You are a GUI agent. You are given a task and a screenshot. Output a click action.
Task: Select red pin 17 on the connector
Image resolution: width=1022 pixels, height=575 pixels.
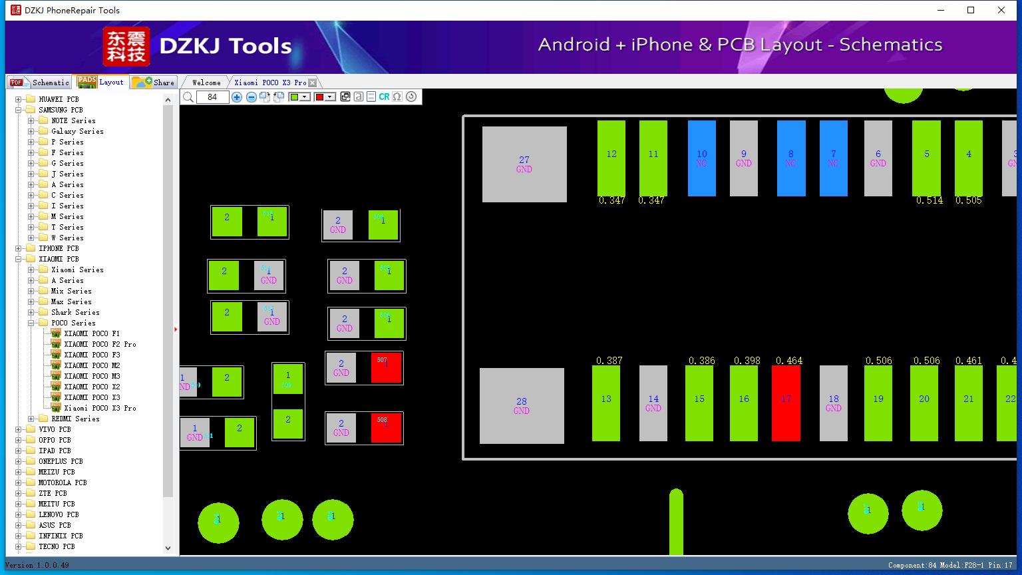pos(786,403)
